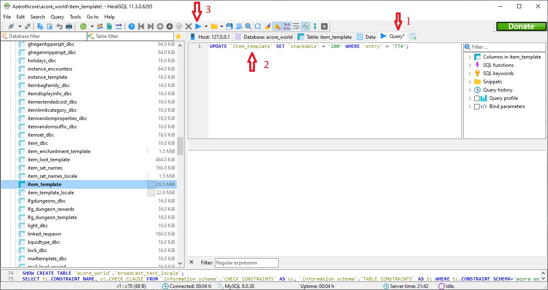Run the SQL query with the execute button
Image resolution: width=548 pixels, height=290 pixels.
[x=198, y=26]
